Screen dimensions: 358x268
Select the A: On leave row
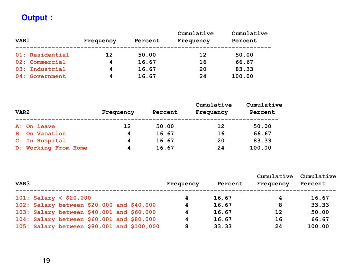[x=143, y=126]
